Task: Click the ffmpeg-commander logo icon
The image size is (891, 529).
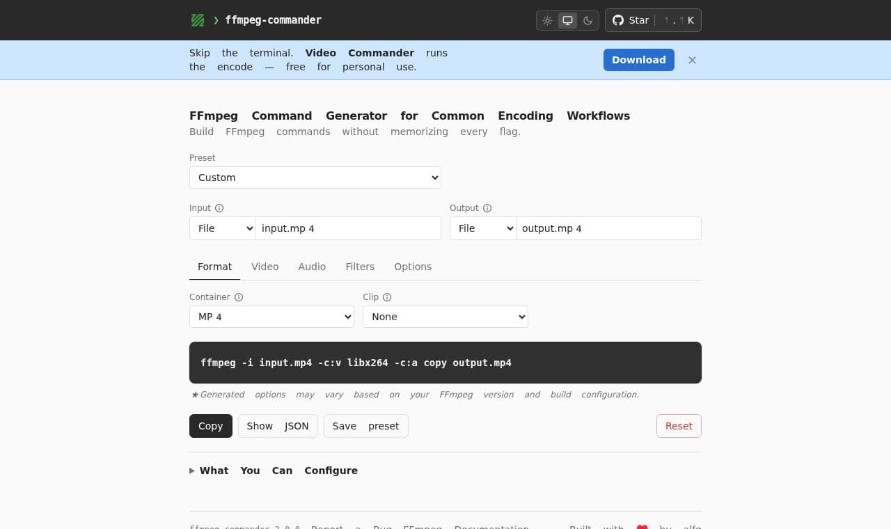Action: point(198,20)
